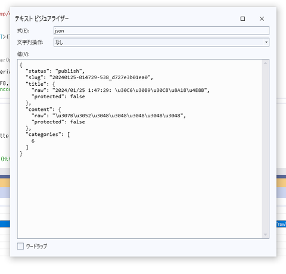Screen dimensions: 286x274
Task: Click the scrollbar down arrow in value box
Action: pyautogui.click(x=265, y=235)
